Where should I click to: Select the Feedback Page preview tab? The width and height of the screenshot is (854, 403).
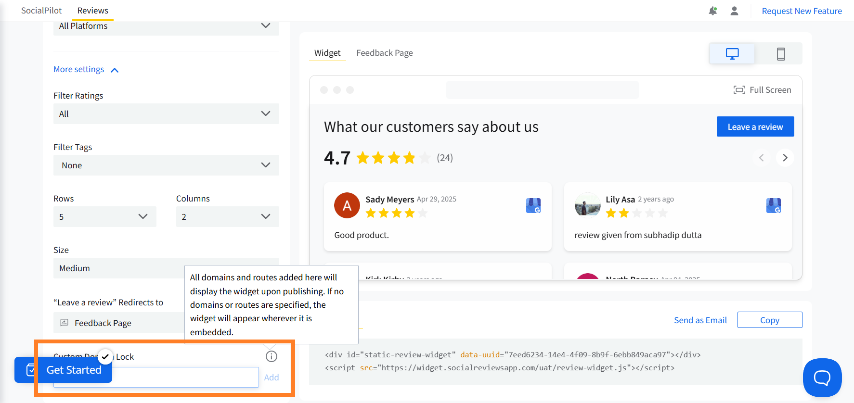[385, 53]
